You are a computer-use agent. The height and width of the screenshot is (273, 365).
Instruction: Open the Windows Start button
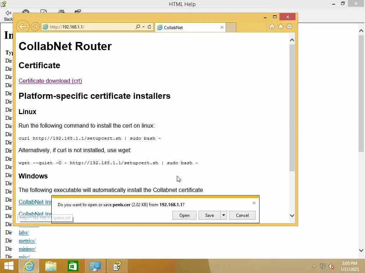pos(9,266)
